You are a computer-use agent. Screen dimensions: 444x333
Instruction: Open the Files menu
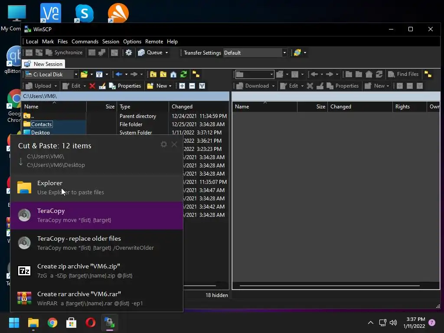[x=62, y=42]
